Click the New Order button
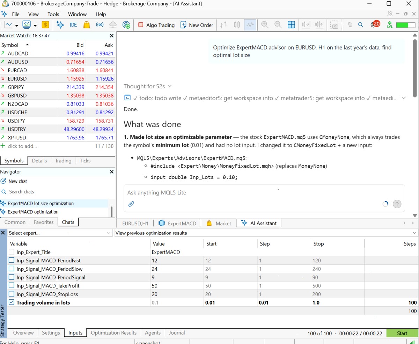This screenshot has height=344, width=419. (x=197, y=25)
